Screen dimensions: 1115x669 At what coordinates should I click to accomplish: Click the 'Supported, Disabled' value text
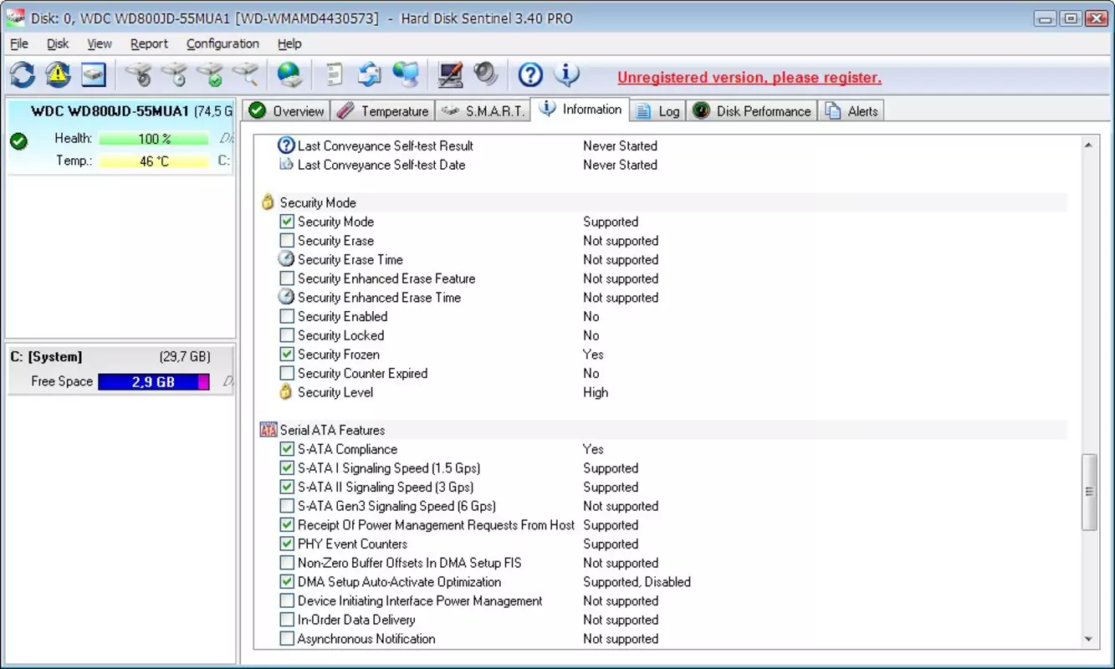click(x=637, y=582)
